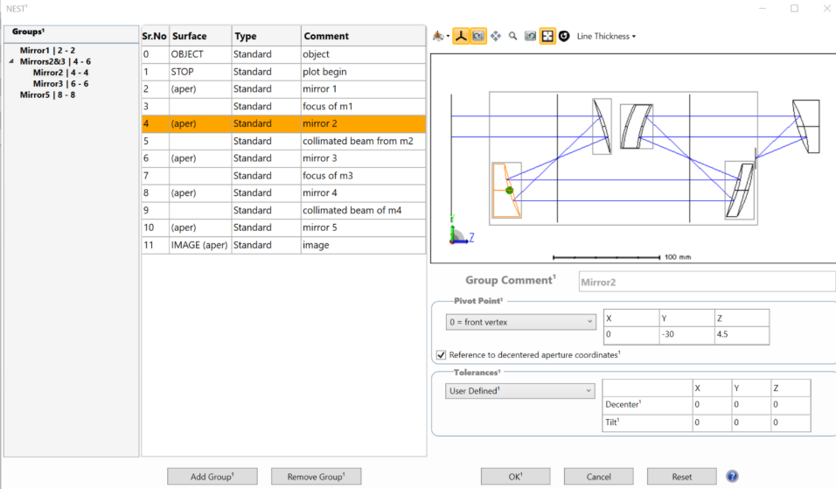836x489 pixels.
Task: Collapse the Mirrors2&3 group tree node
Action: 11,62
